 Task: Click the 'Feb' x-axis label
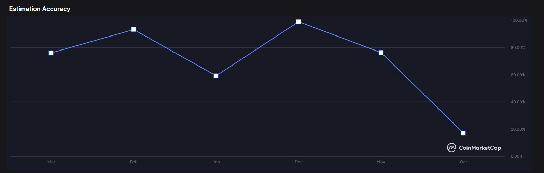tap(134, 162)
